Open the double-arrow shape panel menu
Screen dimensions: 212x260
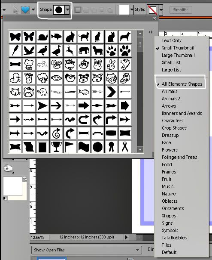(151, 32)
